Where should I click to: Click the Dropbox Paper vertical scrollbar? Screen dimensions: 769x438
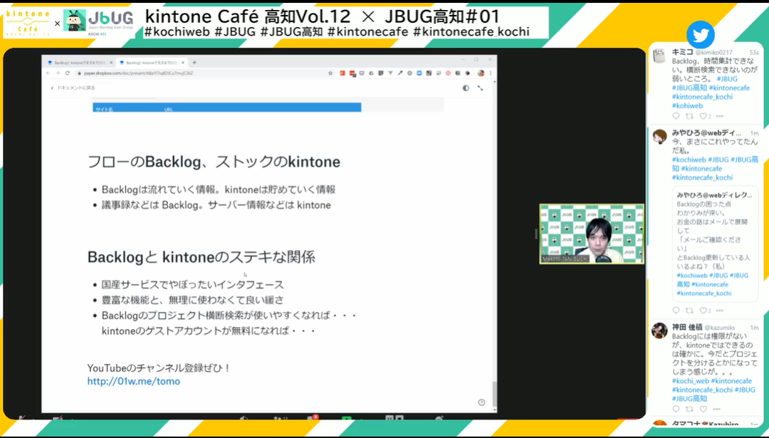(x=494, y=394)
